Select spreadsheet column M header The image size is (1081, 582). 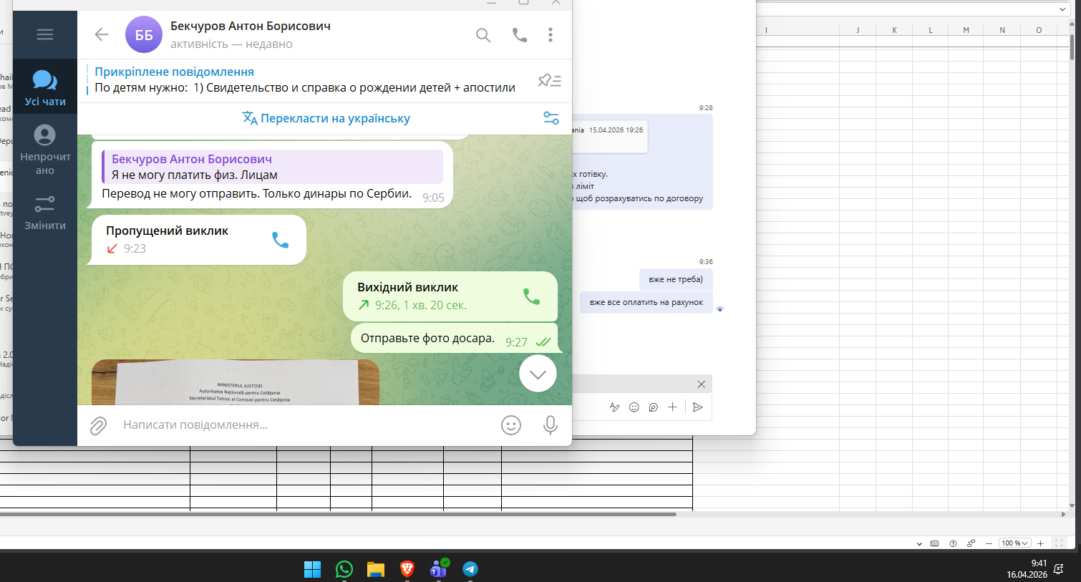coord(966,30)
